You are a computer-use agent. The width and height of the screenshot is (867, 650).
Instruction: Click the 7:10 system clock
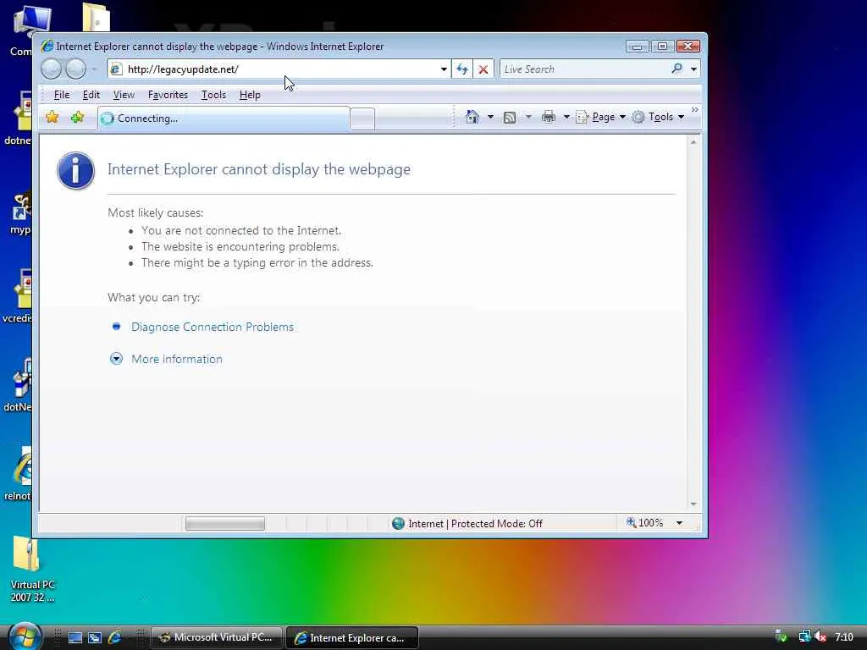tap(844, 637)
